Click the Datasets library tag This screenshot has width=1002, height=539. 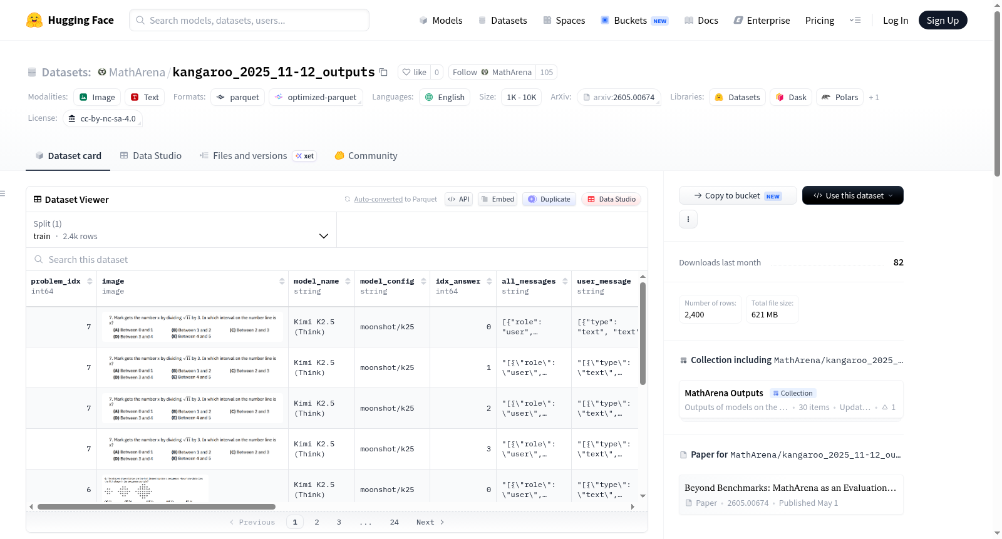point(737,97)
